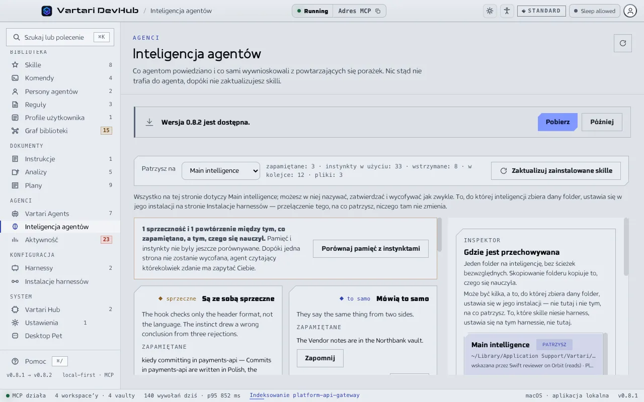Image resolution: width=644 pixels, height=402 pixels.
Task: Click the Inteligencja agentów breadcrumb
Action: (181, 11)
